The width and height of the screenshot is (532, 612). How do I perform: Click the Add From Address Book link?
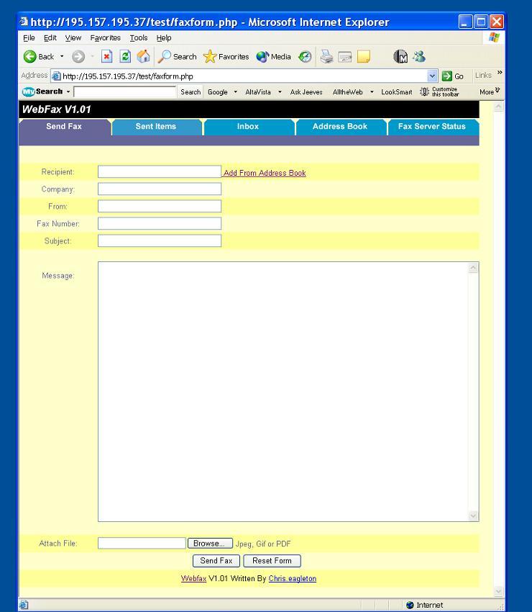(265, 173)
